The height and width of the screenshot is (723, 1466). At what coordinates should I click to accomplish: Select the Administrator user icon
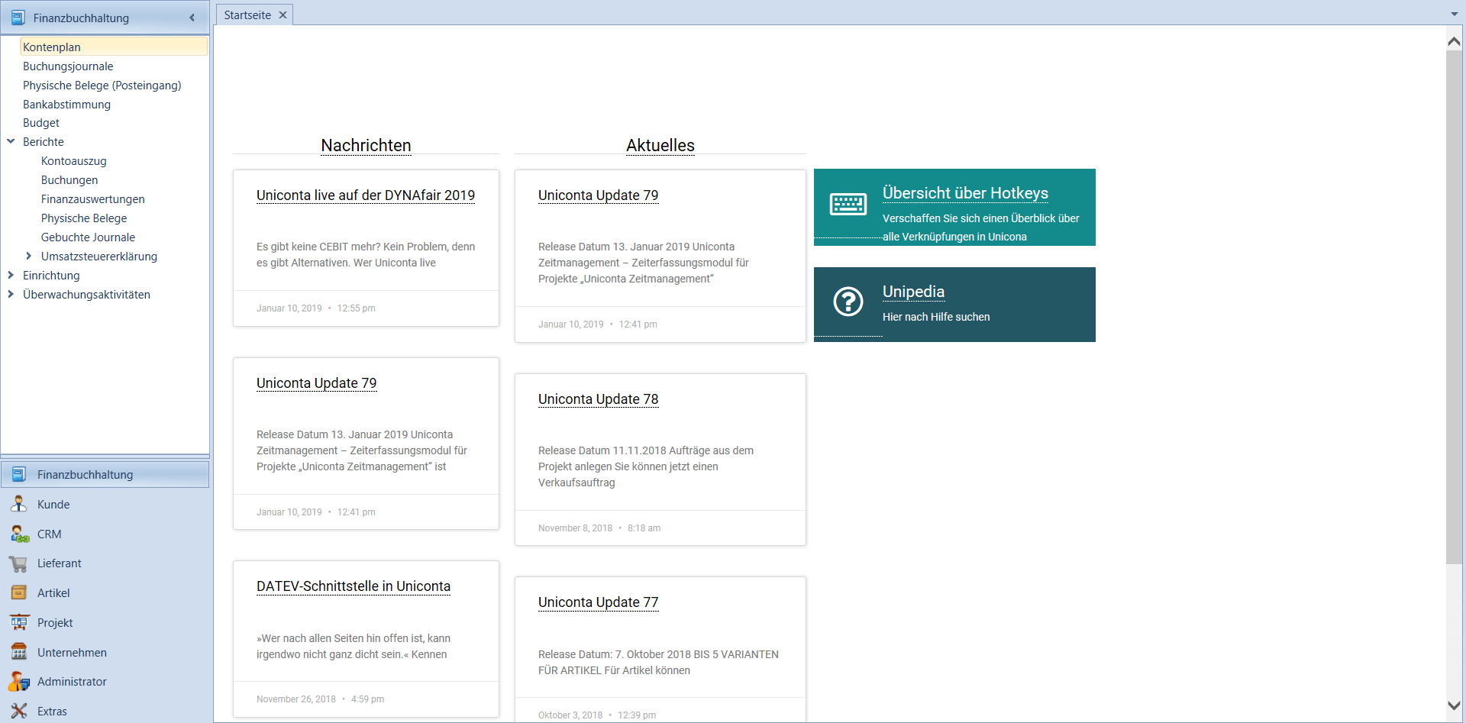[19, 681]
